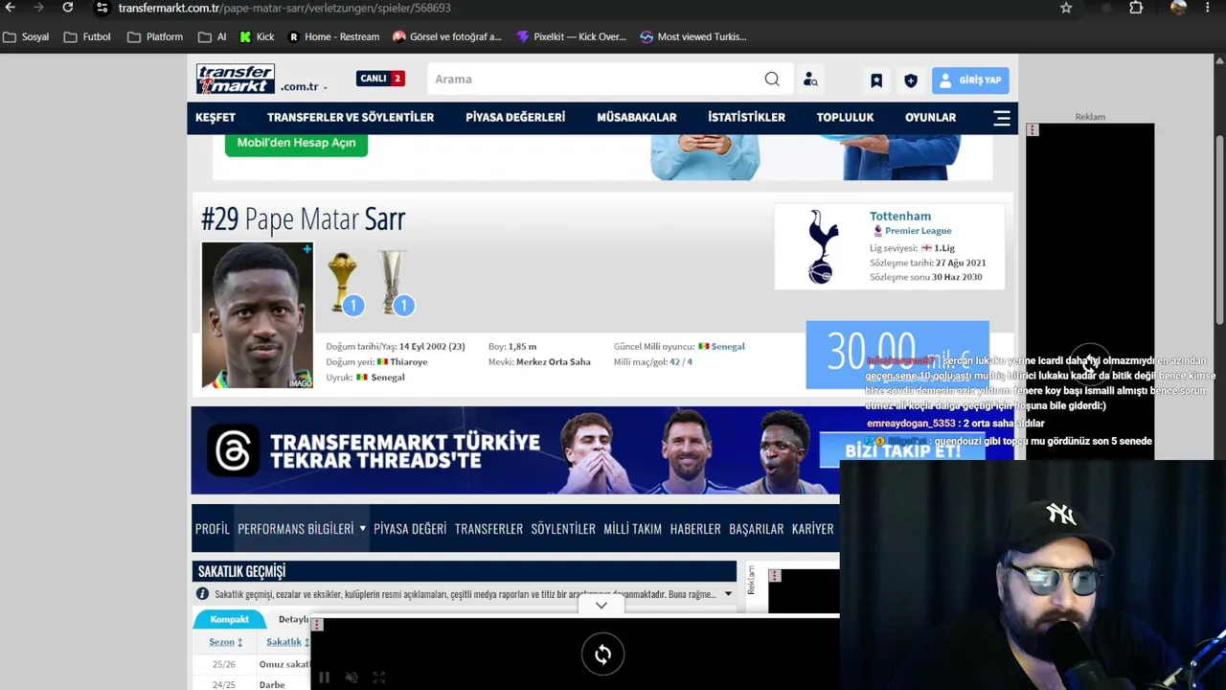
Task: Open the Profil player tab
Action: [213, 529]
